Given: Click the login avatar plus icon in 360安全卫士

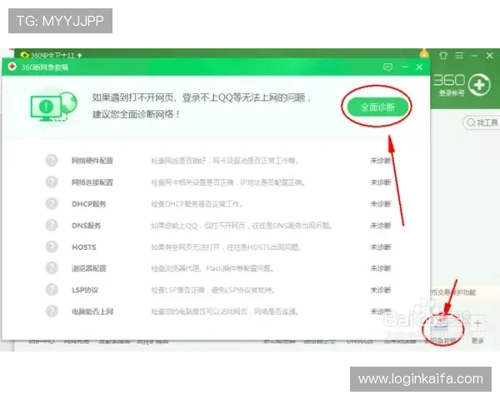Looking at the screenshot, I should tap(479, 85).
